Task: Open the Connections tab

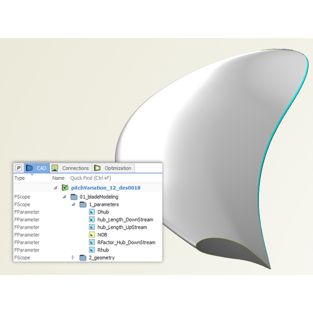Action: point(70,168)
